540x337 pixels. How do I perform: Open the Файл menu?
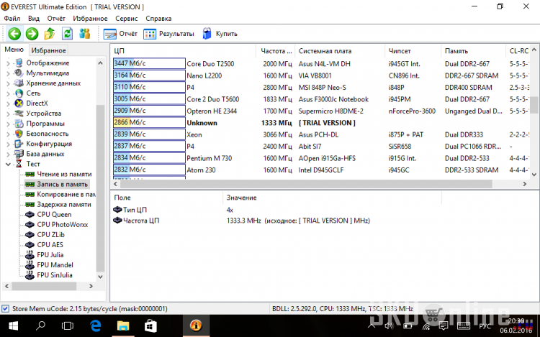click(x=12, y=19)
